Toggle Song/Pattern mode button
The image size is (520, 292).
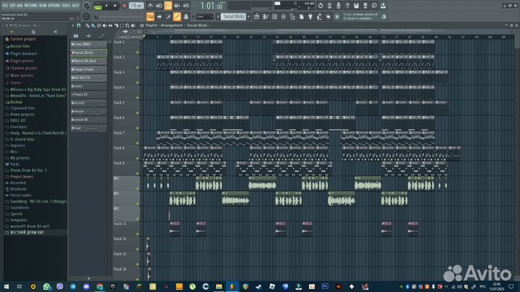(97, 6)
